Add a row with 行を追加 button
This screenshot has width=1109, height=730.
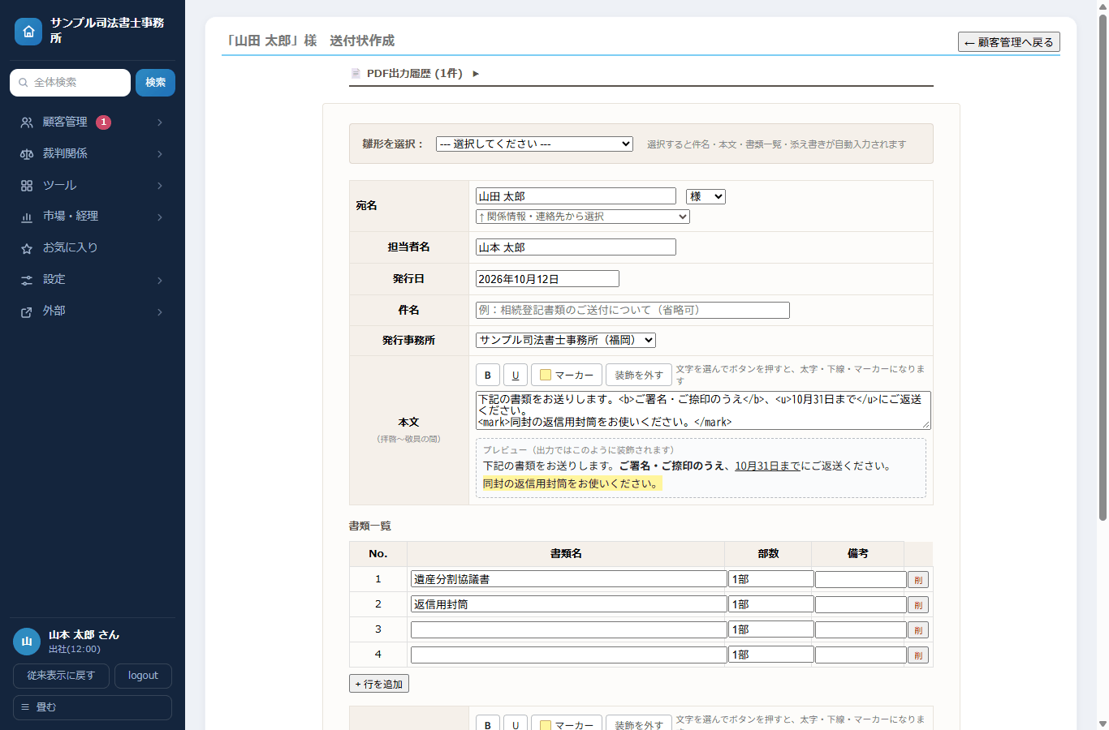(x=379, y=684)
